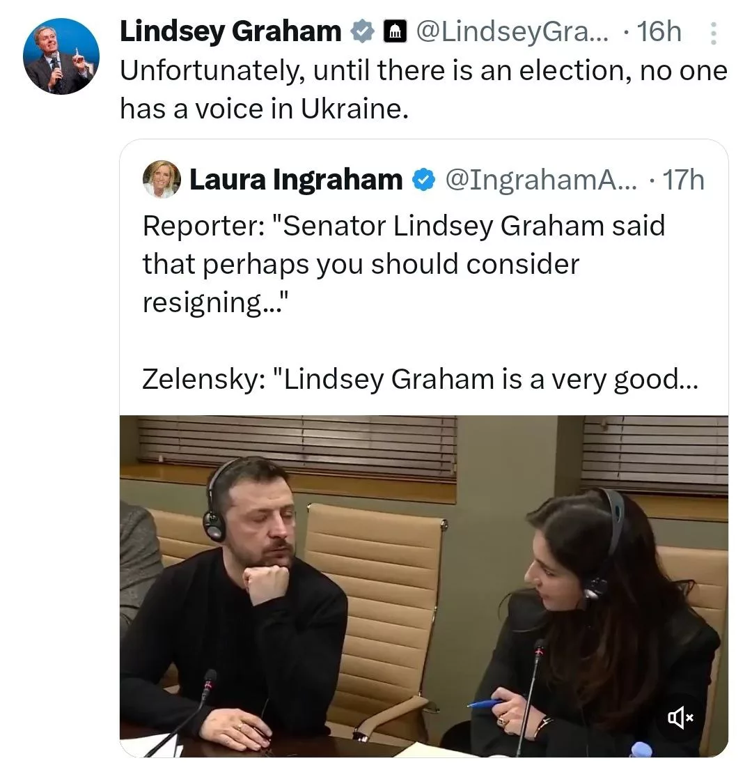
Task: Open the @LindseyGra... handle link
Action: [x=511, y=31]
